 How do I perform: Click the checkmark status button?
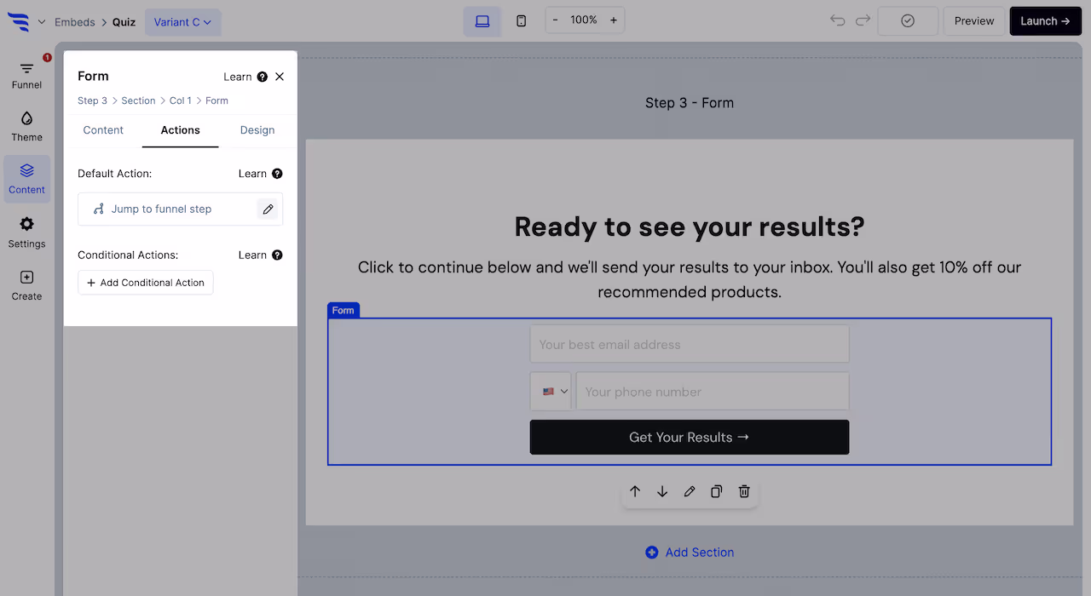tap(908, 21)
